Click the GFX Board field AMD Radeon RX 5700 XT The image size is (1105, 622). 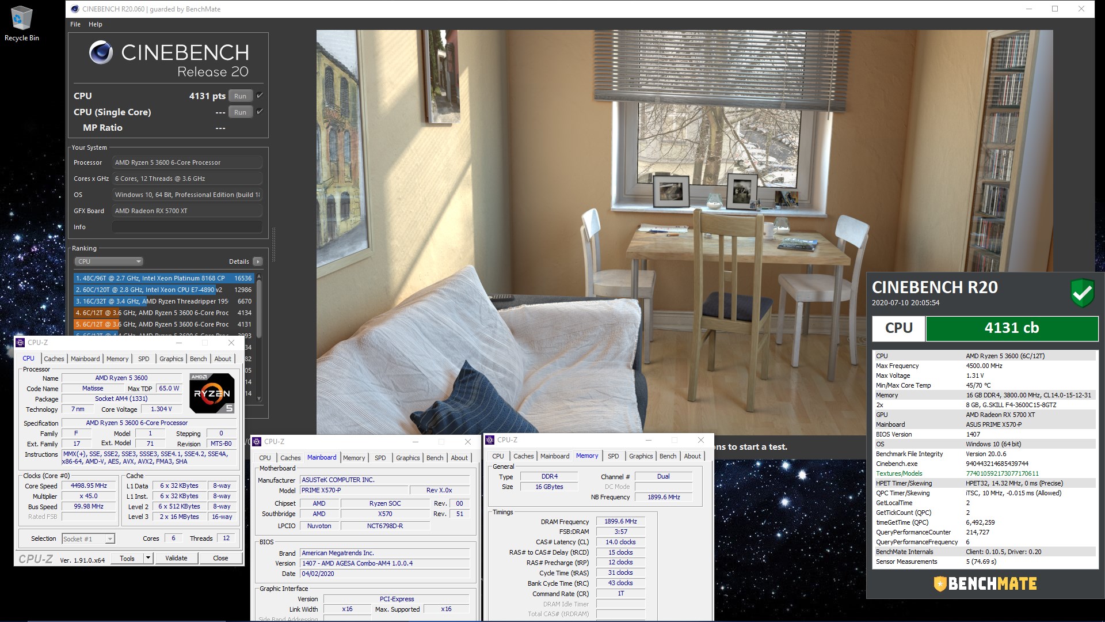point(187,211)
